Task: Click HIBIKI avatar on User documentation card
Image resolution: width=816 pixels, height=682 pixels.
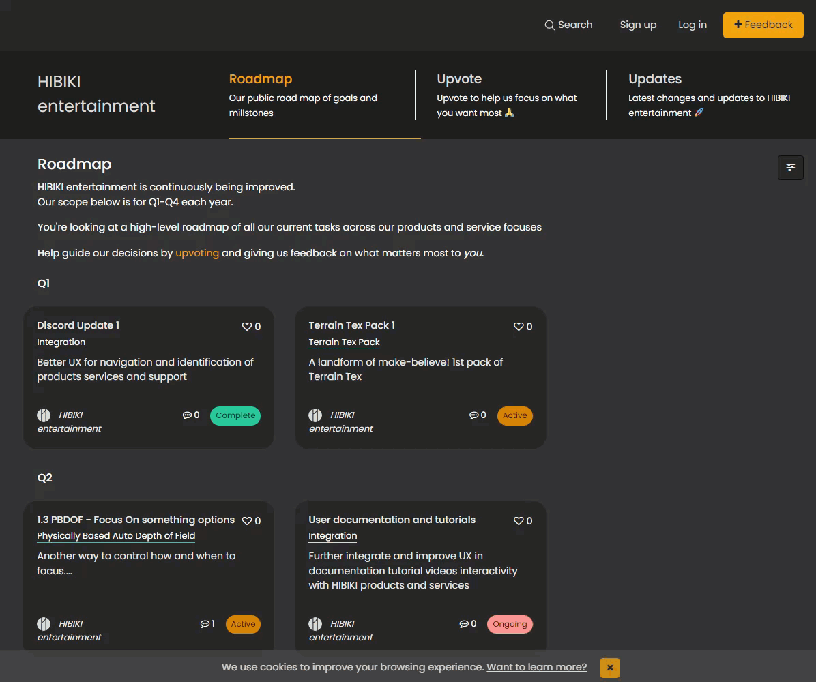Action: (x=315, y=624)
